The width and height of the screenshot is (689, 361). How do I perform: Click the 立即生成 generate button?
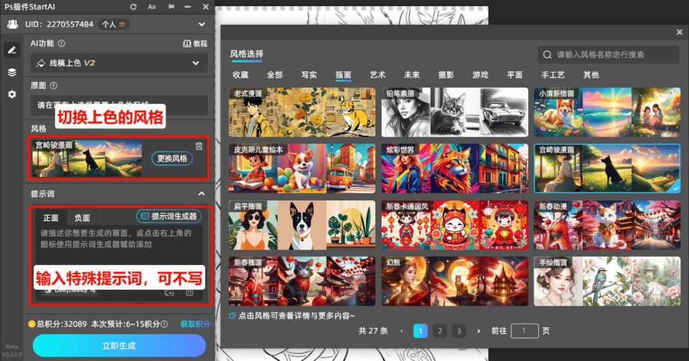(119, 346)
